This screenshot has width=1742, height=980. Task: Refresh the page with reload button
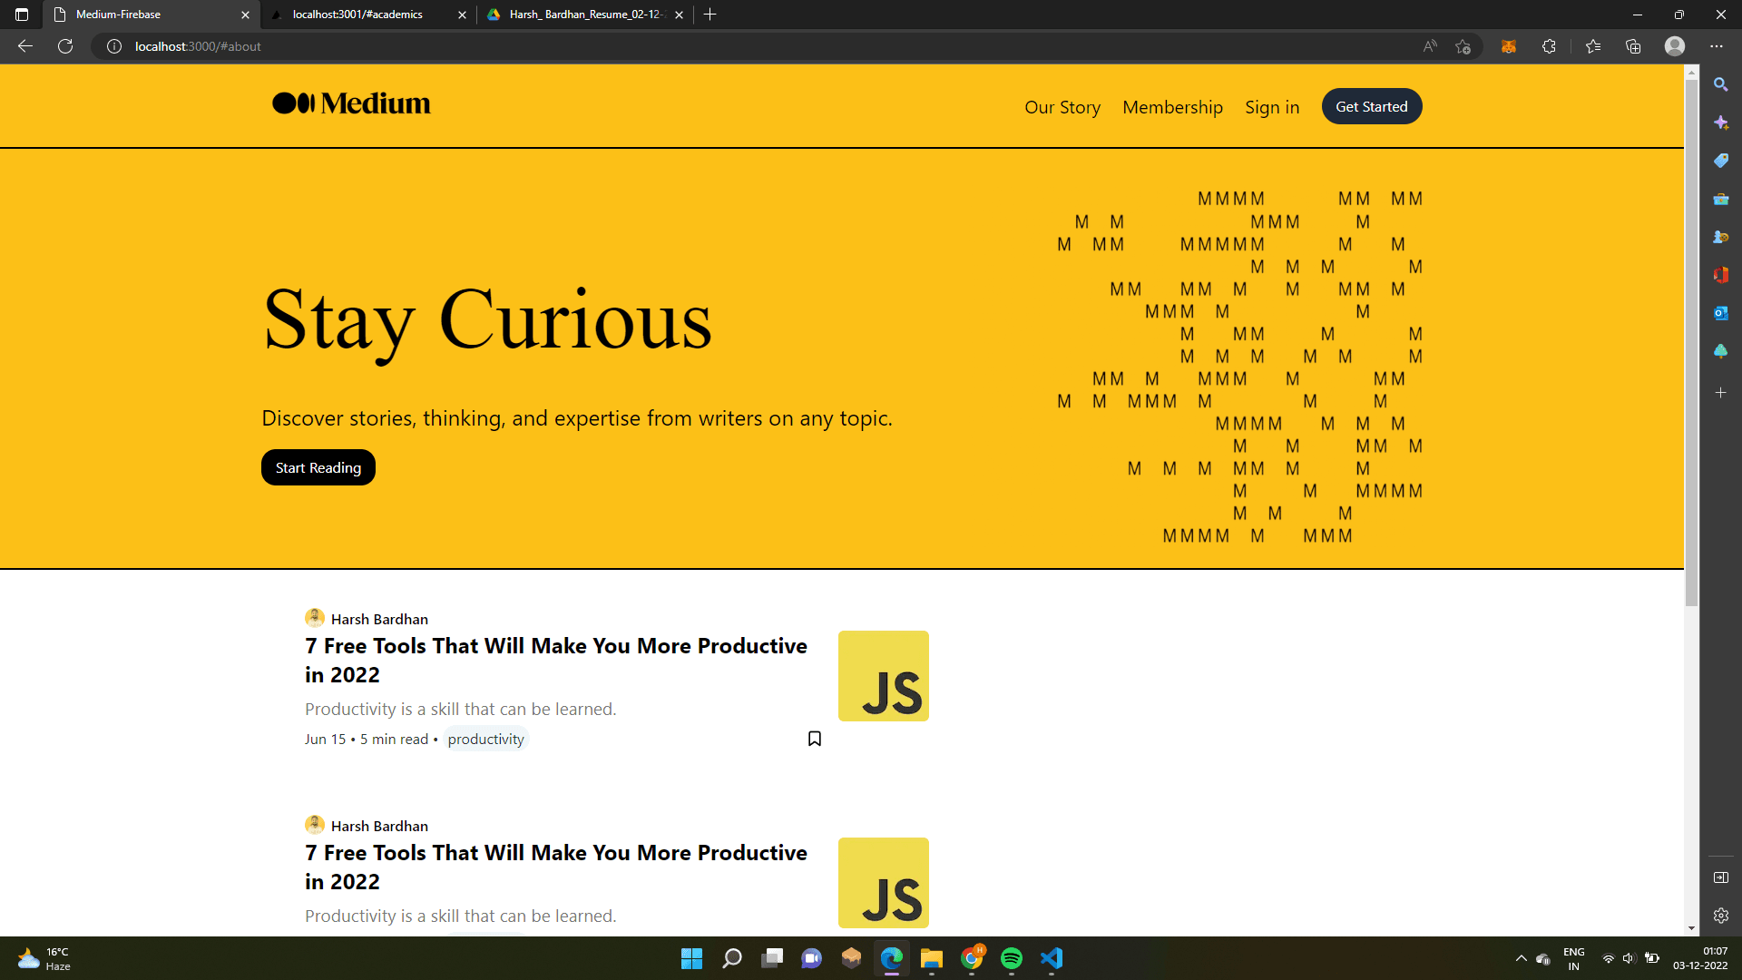pyautogui.click(x=65, y=46)
